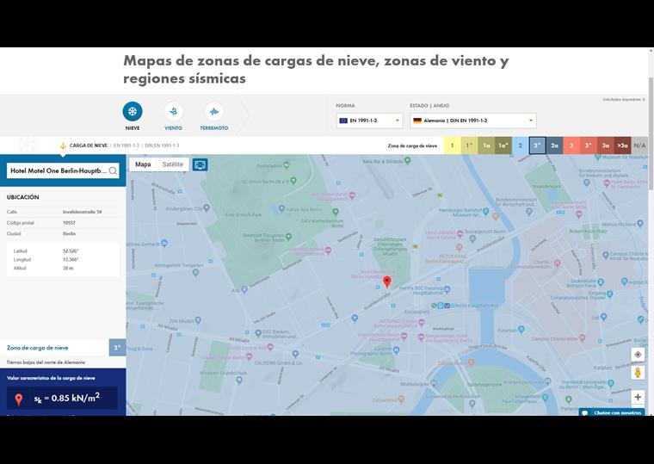Click the Invalidenstraße 54 street value
Image resolution: width=654 pixels, height=464 pixels.
point(82,212)
